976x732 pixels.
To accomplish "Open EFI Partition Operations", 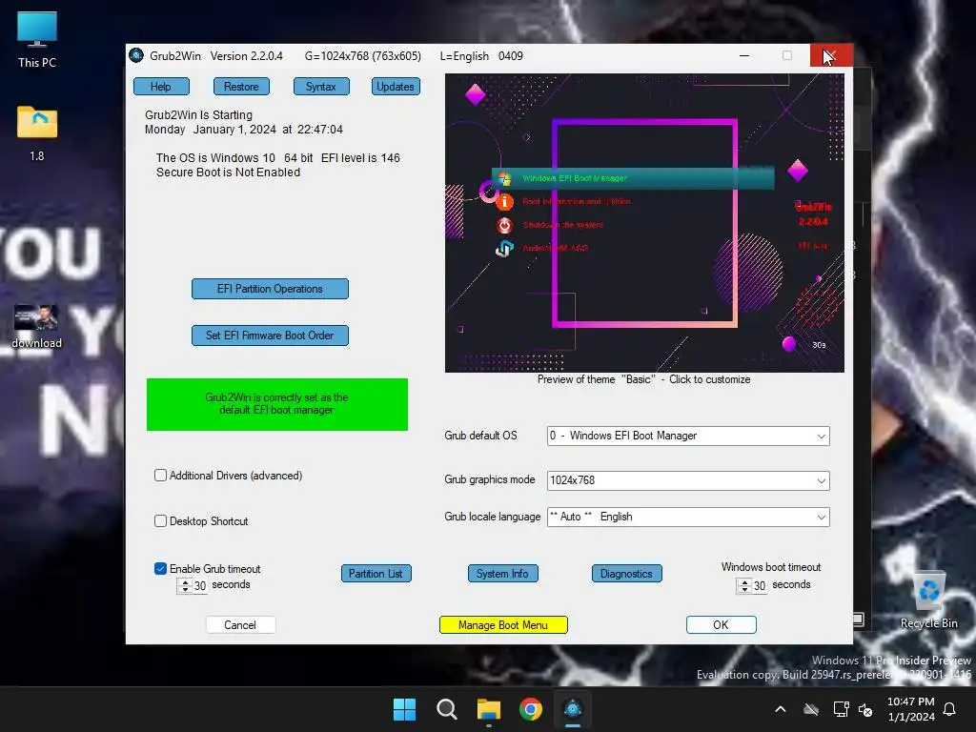I will pyautogui.click(x=270, y=289).
